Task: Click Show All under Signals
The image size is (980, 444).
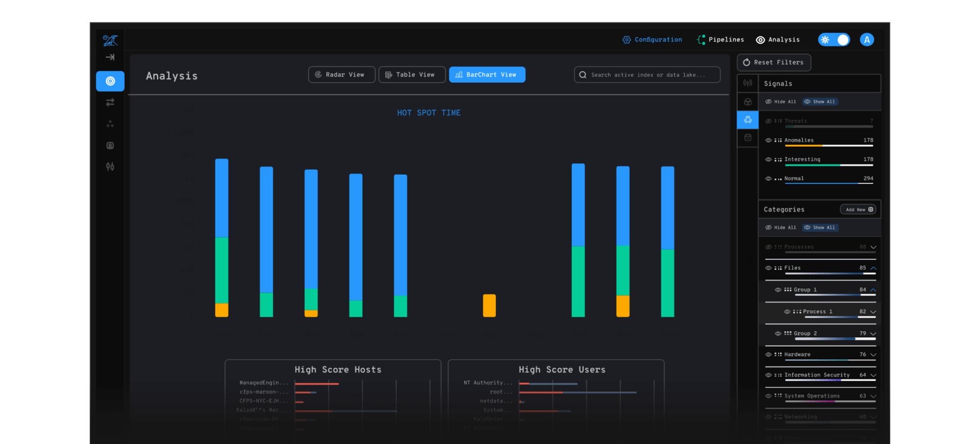Action: [820, 102]
